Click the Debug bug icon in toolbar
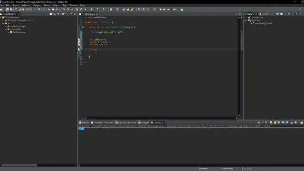Screen dimensions: 304x171 (85, 9)
